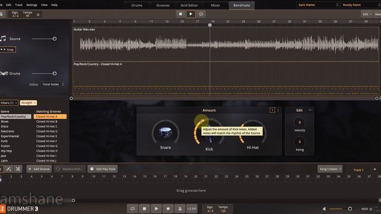381x214 pixels.
Task: Select Amount page 1
Action: coord(272,111)
